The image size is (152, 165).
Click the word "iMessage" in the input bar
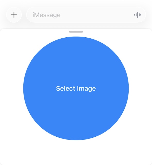[x=46, y=15]
